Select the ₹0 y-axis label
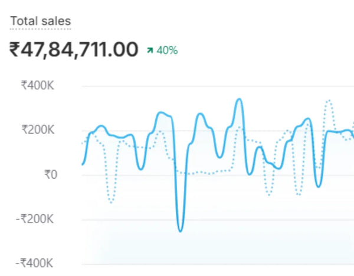Viewport: 354px width, 276px height. [50, 174]
